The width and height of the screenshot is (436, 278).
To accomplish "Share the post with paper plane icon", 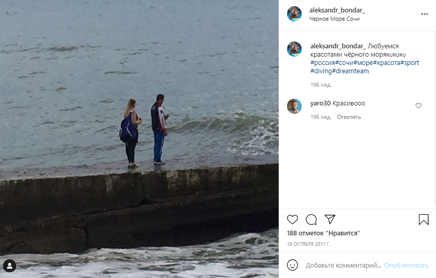I will tap(330, 219).
